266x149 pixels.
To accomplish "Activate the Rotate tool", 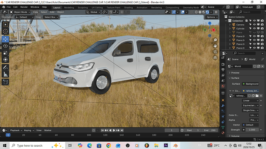I will 5,46.
